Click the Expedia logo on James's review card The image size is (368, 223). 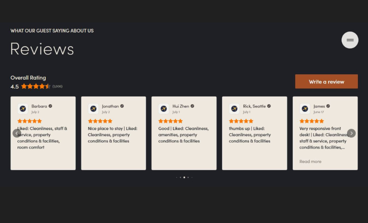pos(305,109)
